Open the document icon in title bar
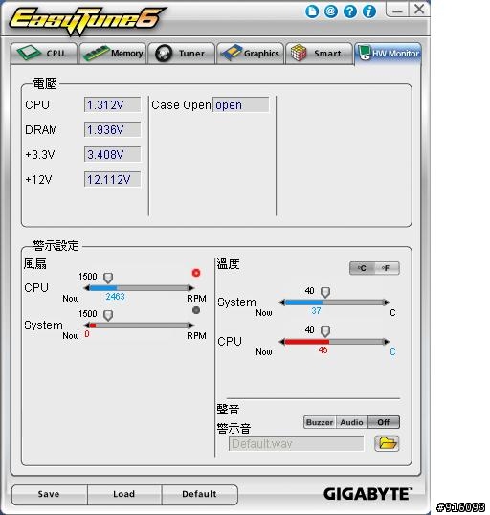This screenshot has height=515, width=490. coord(312,11)
